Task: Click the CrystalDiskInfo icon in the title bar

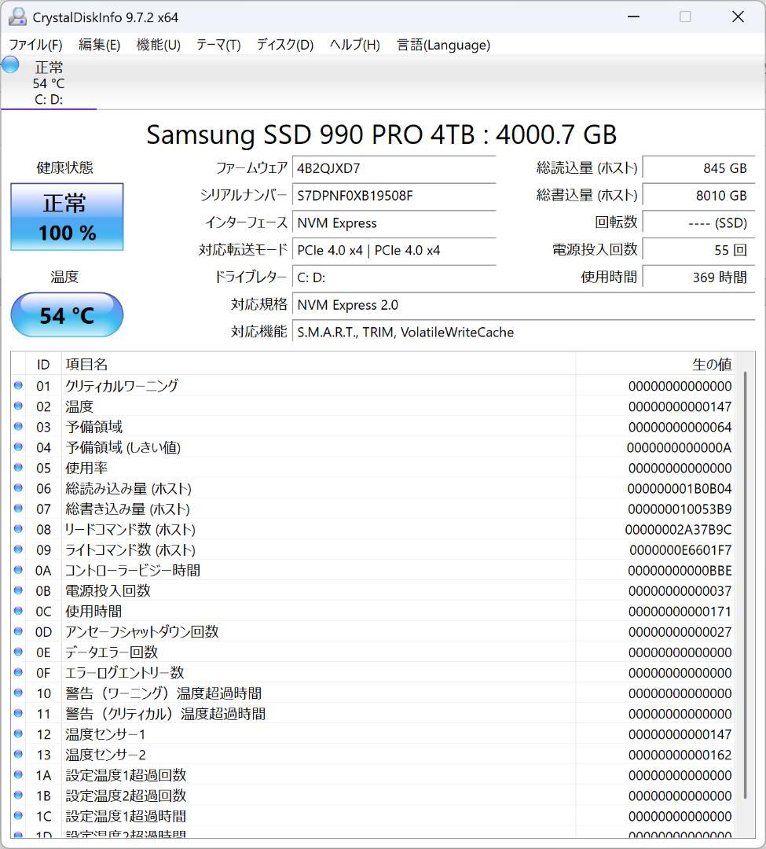Action: coord(17,16)
